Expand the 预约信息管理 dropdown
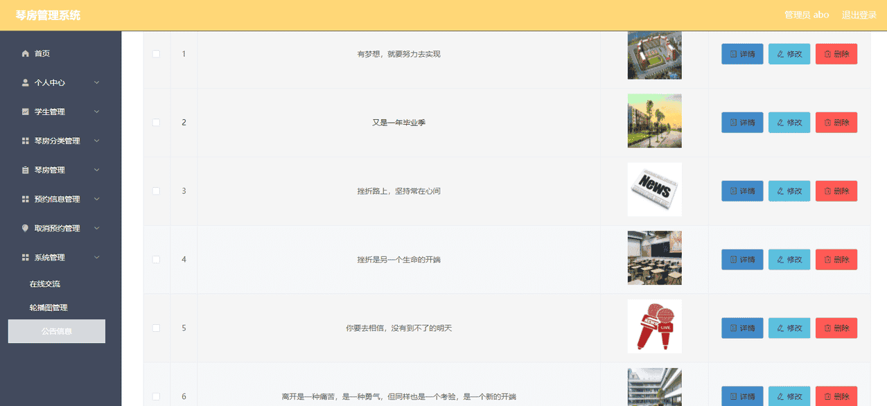Viewport: 887px width, 406px height. 96,199
